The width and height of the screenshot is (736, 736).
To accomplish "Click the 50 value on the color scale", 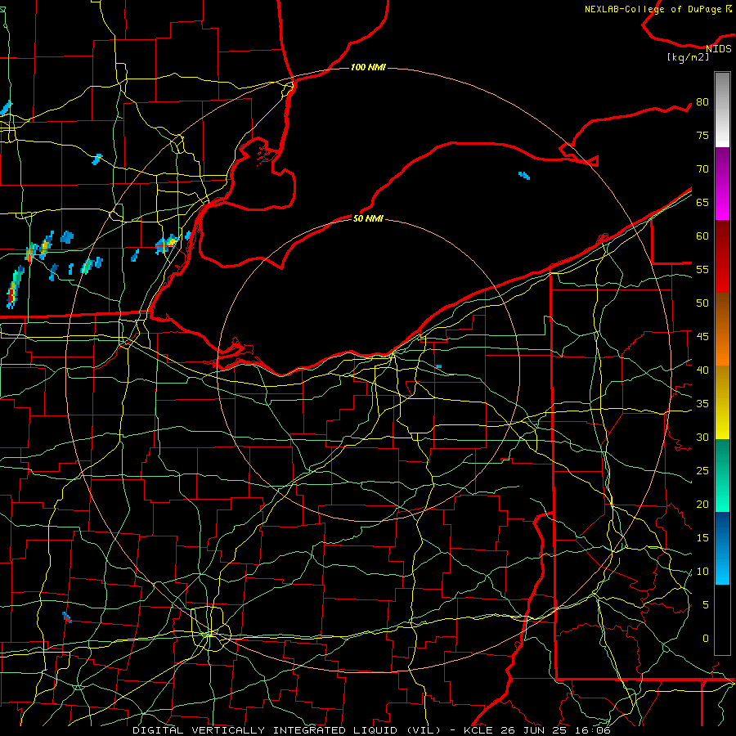I will point(702,303).
